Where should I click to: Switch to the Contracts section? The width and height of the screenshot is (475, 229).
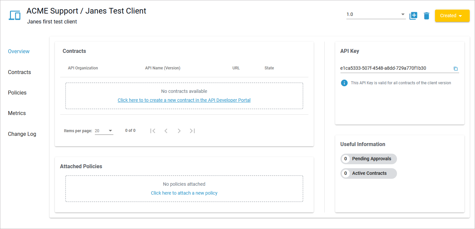(x=19, y=72)
